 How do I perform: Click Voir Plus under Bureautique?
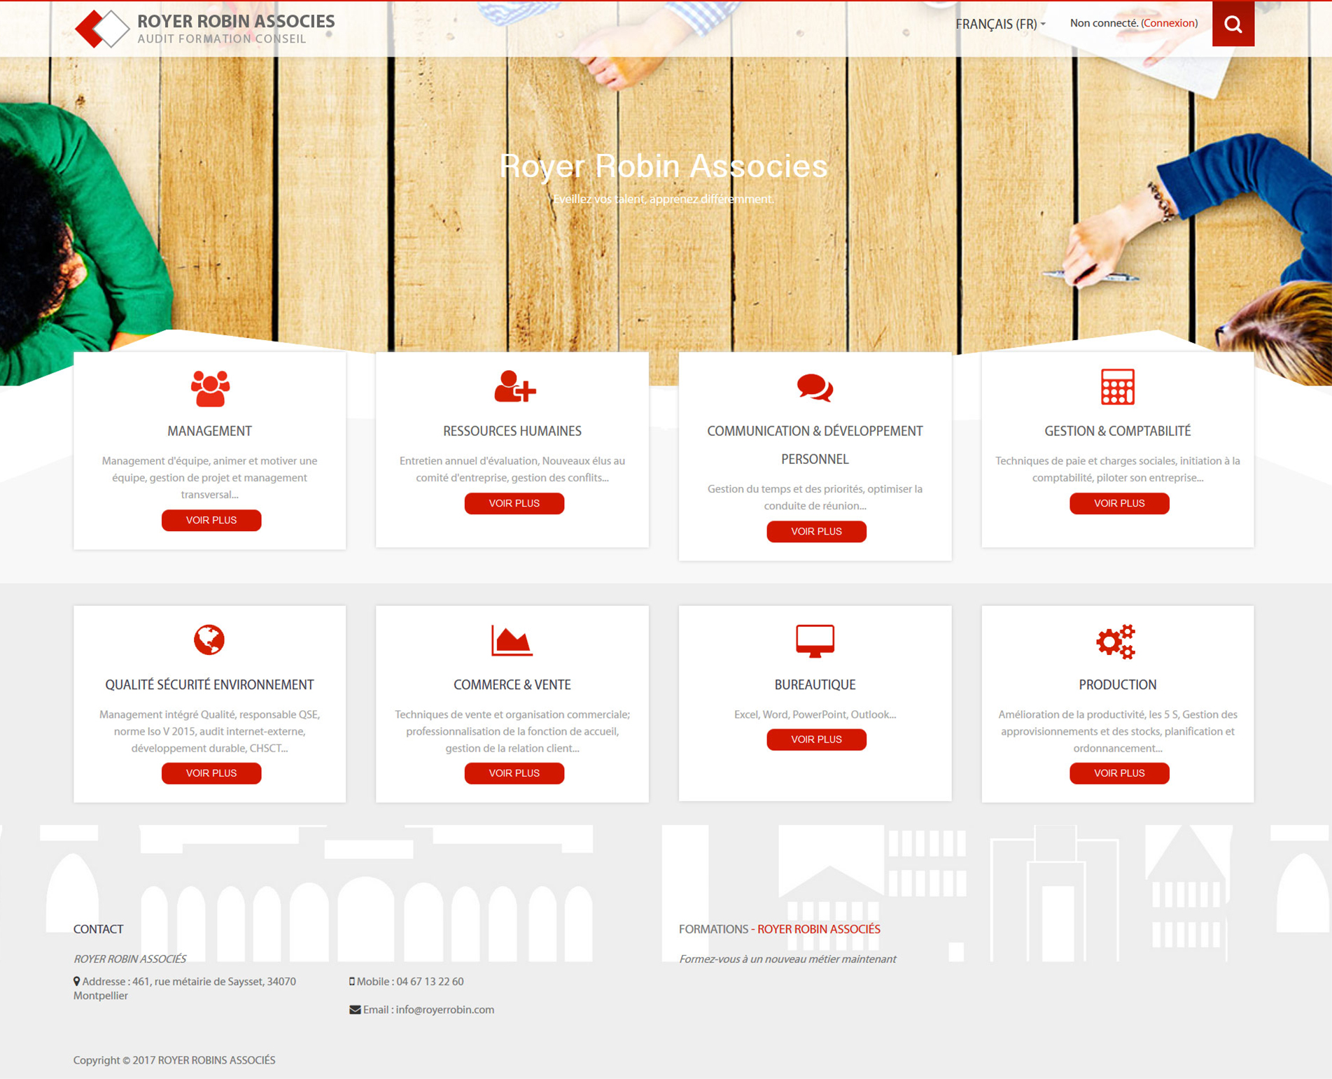click(816, 740)
